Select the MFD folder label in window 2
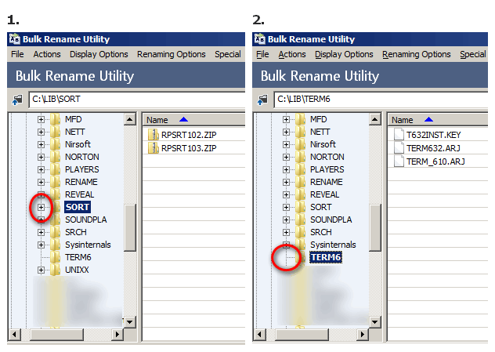This screenshot has width=495, height=352. click(x=318, y=119)
